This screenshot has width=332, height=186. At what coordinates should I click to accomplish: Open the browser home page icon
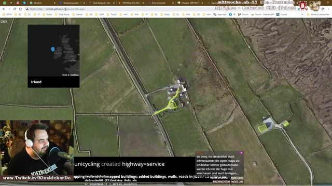coord(20,9)
